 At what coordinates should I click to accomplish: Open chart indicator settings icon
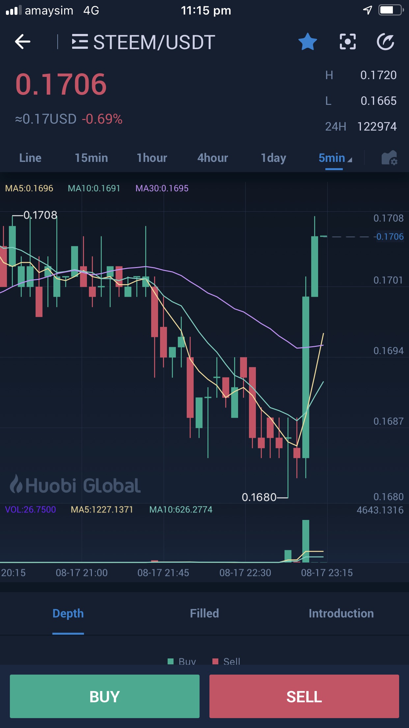(389, 158)
